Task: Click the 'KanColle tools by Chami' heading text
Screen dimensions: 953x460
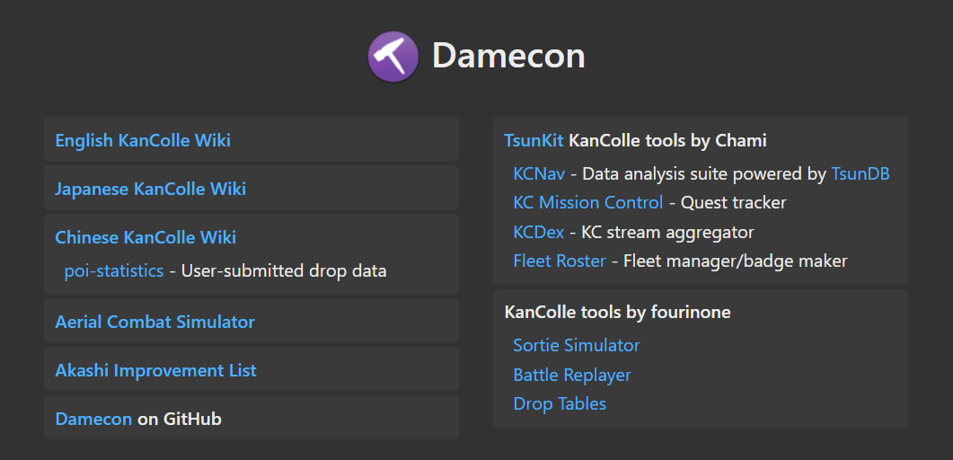Action: point(667,140)
